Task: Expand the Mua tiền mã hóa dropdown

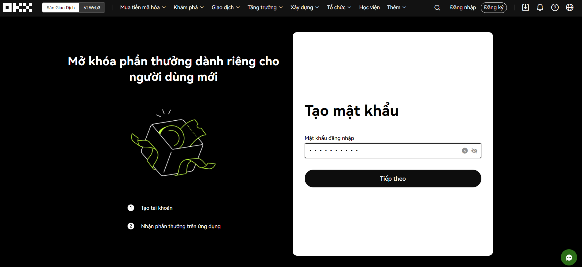Action: pyautogui.click(x=143, y=8)
